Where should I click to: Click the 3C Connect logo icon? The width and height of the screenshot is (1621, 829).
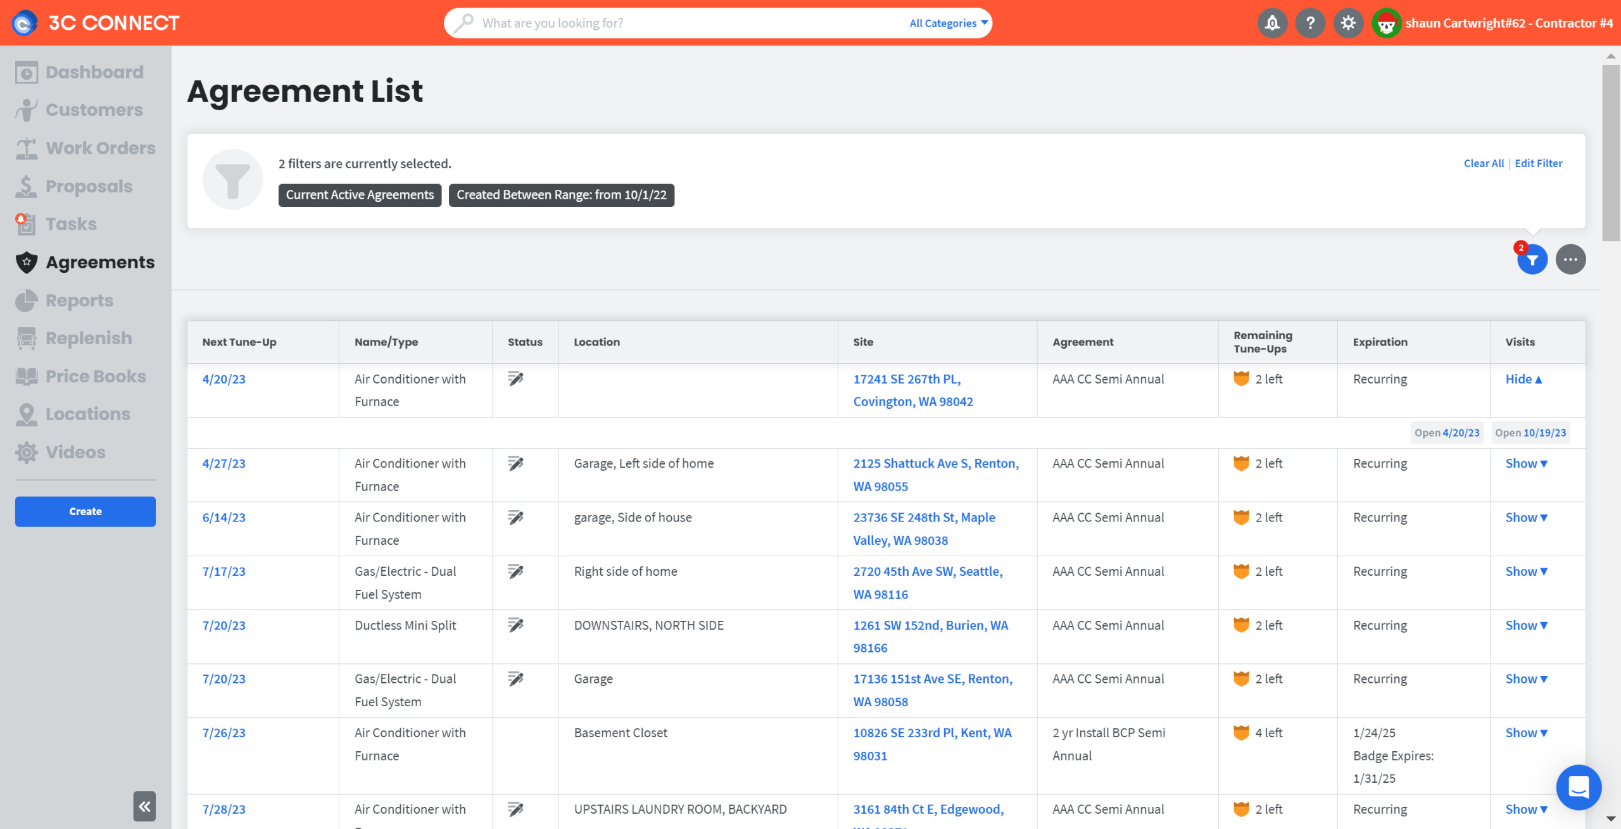(25, 23)
